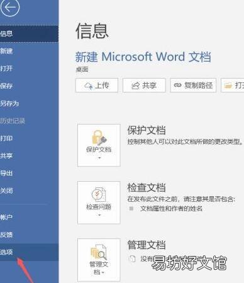Open the 管理文档 dropdown button
244x283 pixels.
click(99, 260)
